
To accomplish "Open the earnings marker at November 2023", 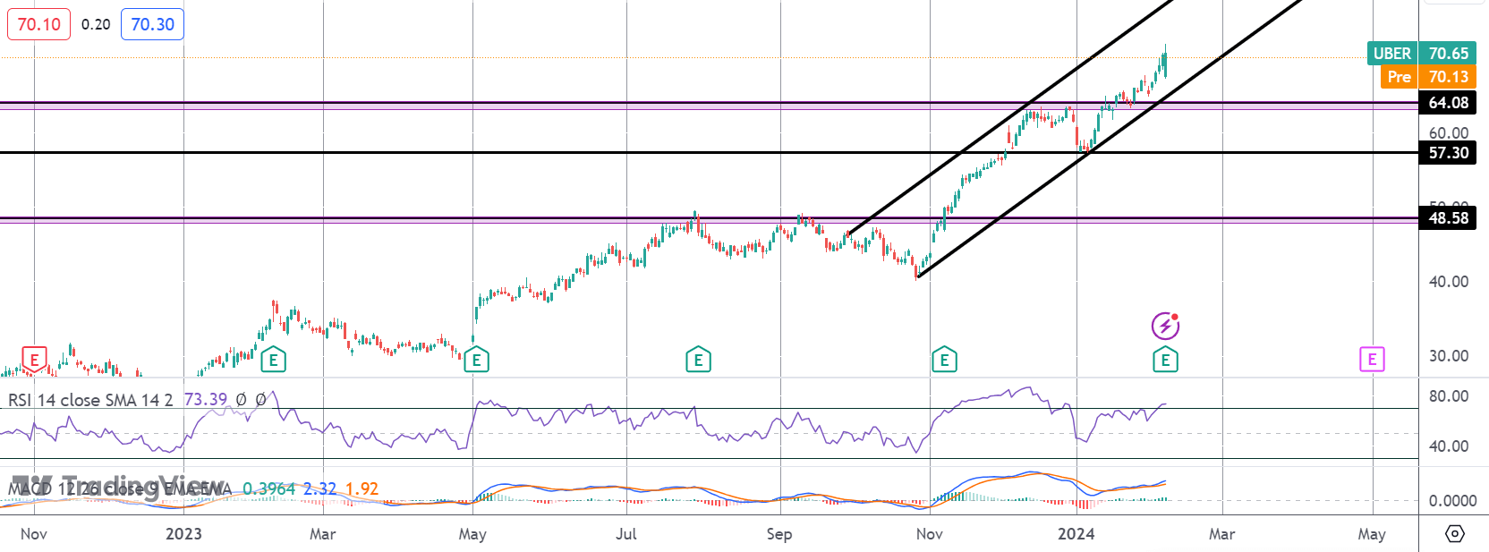I will (x=944, y=360).
